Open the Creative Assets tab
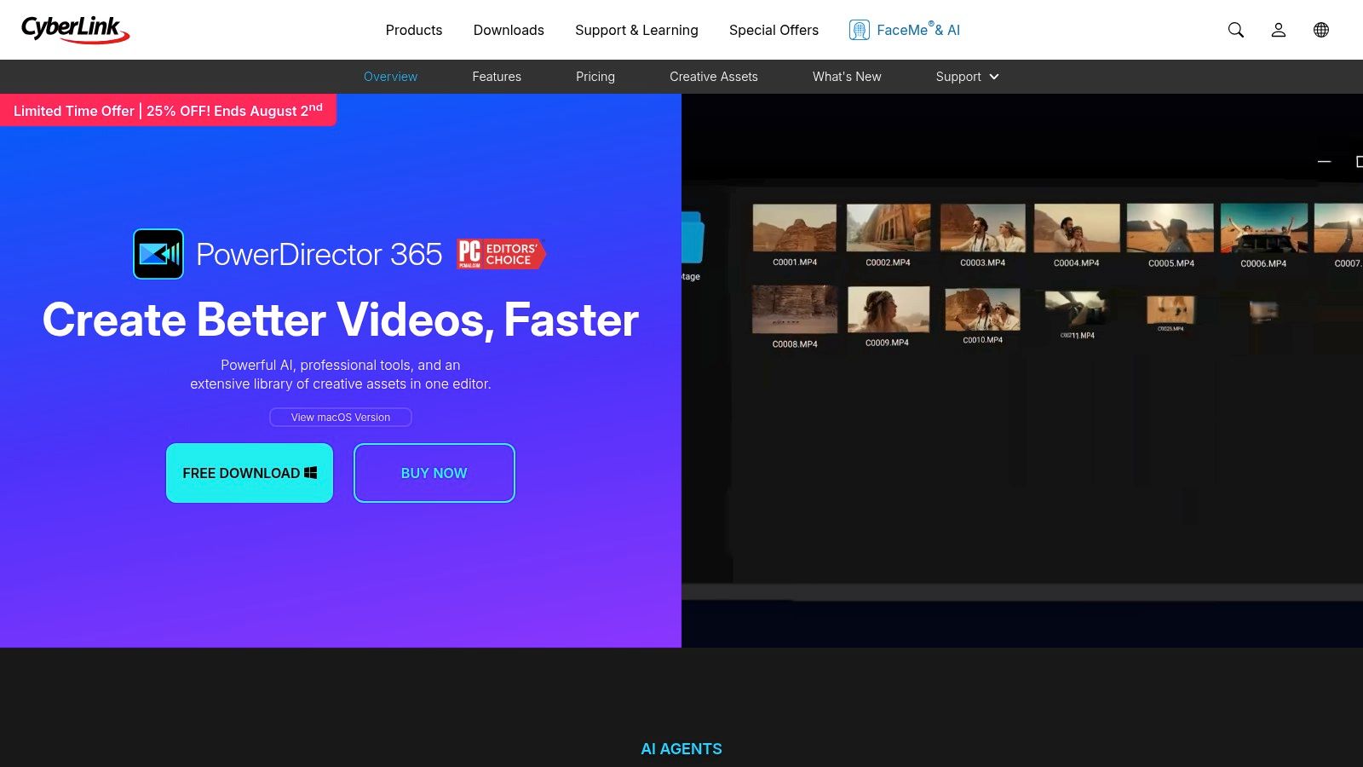This screenshot has width=1363, height=767. 714,77
